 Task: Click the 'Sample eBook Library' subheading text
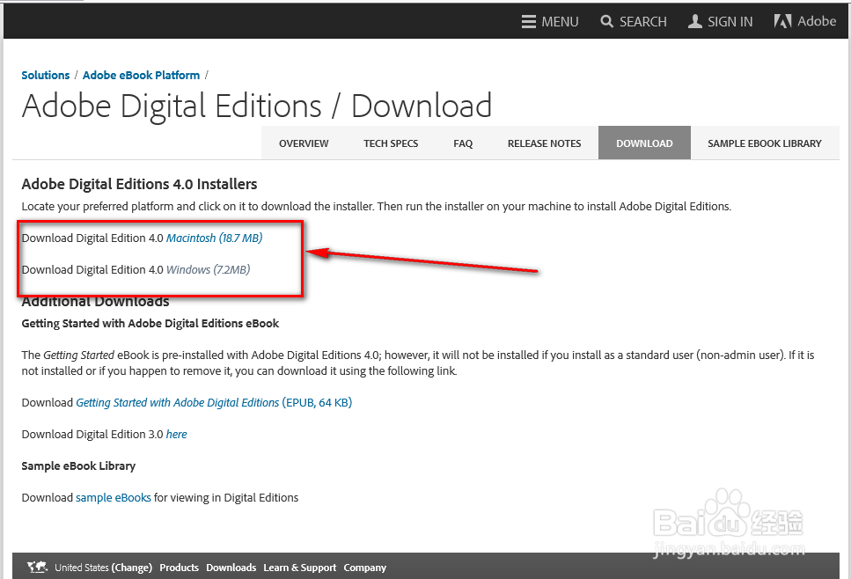[78, 466]
